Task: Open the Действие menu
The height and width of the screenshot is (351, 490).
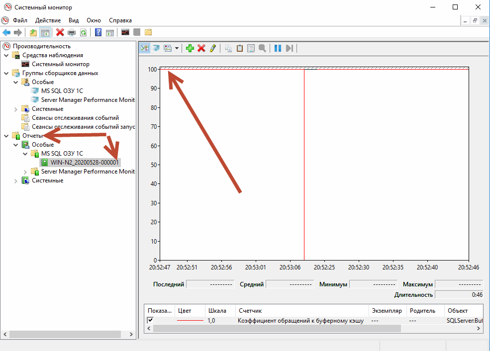Action: point(47,20)
